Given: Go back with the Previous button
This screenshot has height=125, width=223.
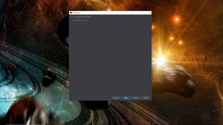Looking at the screenshot, I should [x=116, y=98].
